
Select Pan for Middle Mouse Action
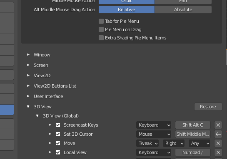(x=183, y=2)
